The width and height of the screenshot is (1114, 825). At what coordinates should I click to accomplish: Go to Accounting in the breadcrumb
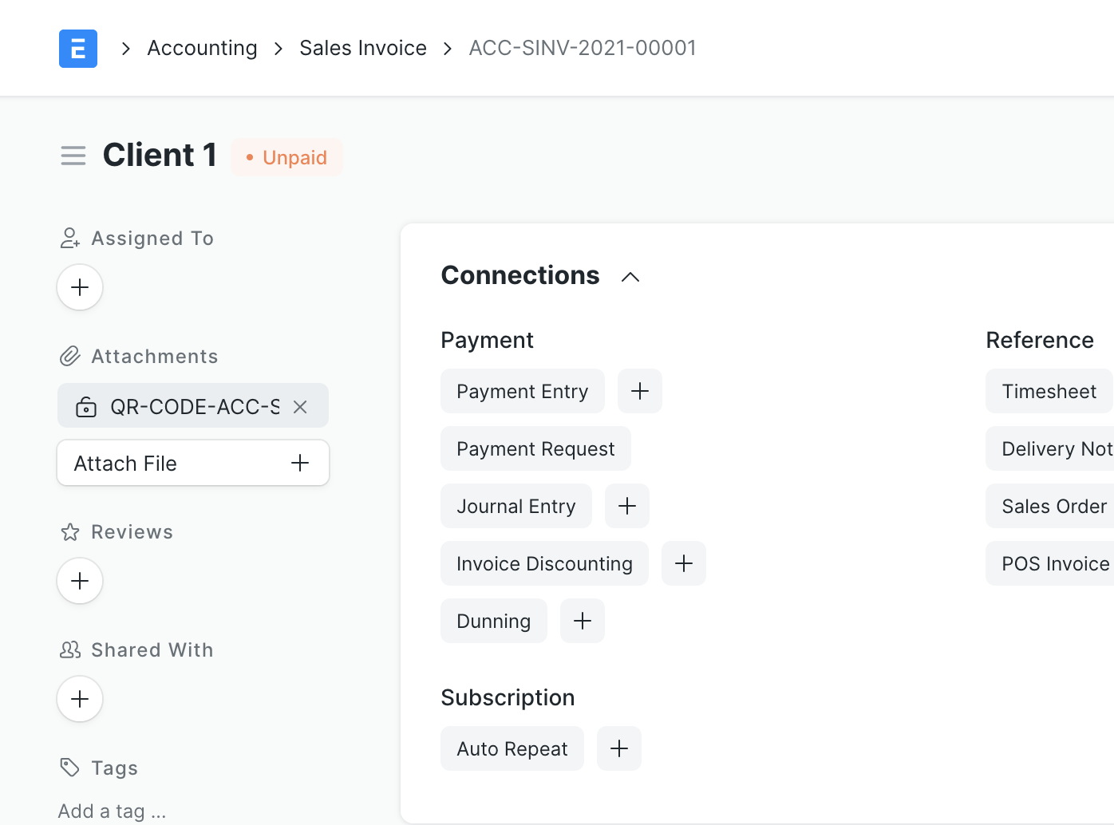(202, 48)
